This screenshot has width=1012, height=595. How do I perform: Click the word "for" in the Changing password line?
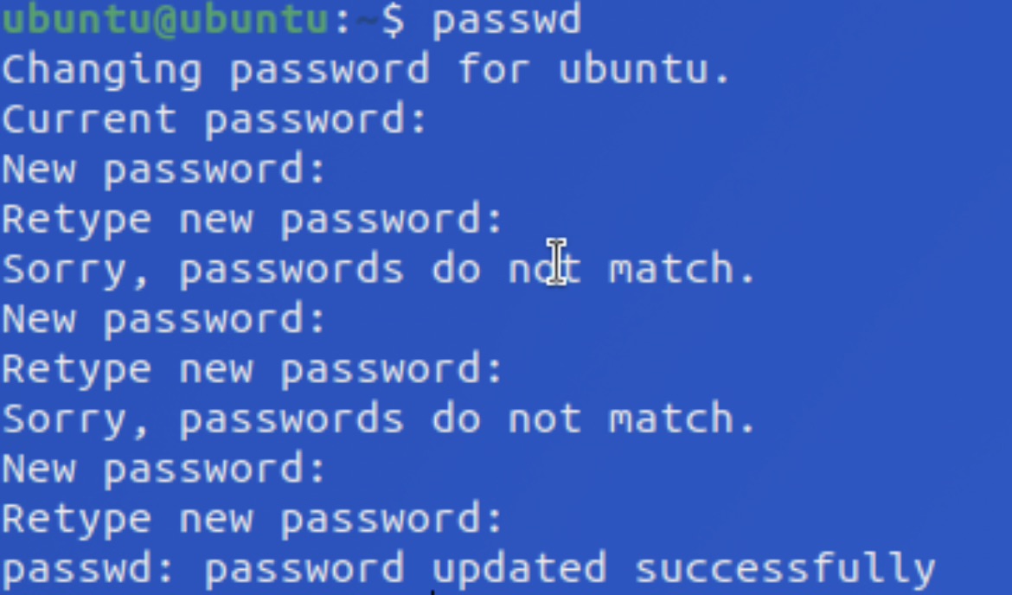point(493,68)
